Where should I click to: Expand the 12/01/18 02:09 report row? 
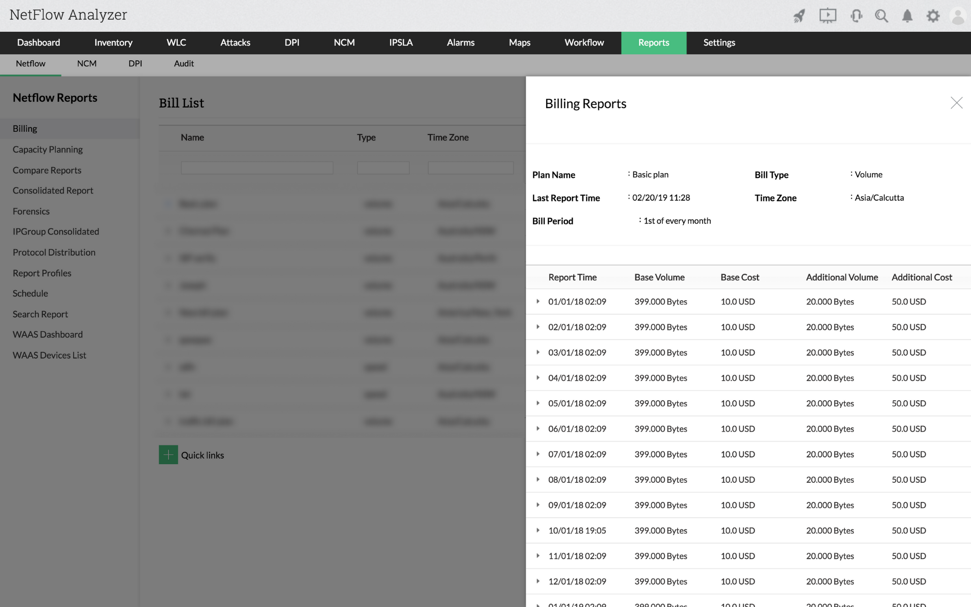538,581
